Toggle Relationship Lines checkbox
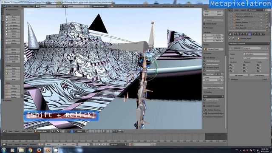 [204, 71]
